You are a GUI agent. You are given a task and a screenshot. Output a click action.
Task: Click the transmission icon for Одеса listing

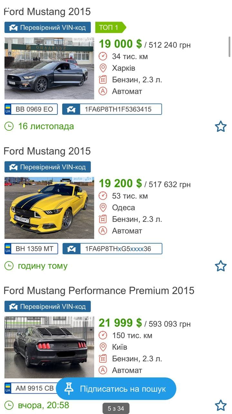pos(103,231)
